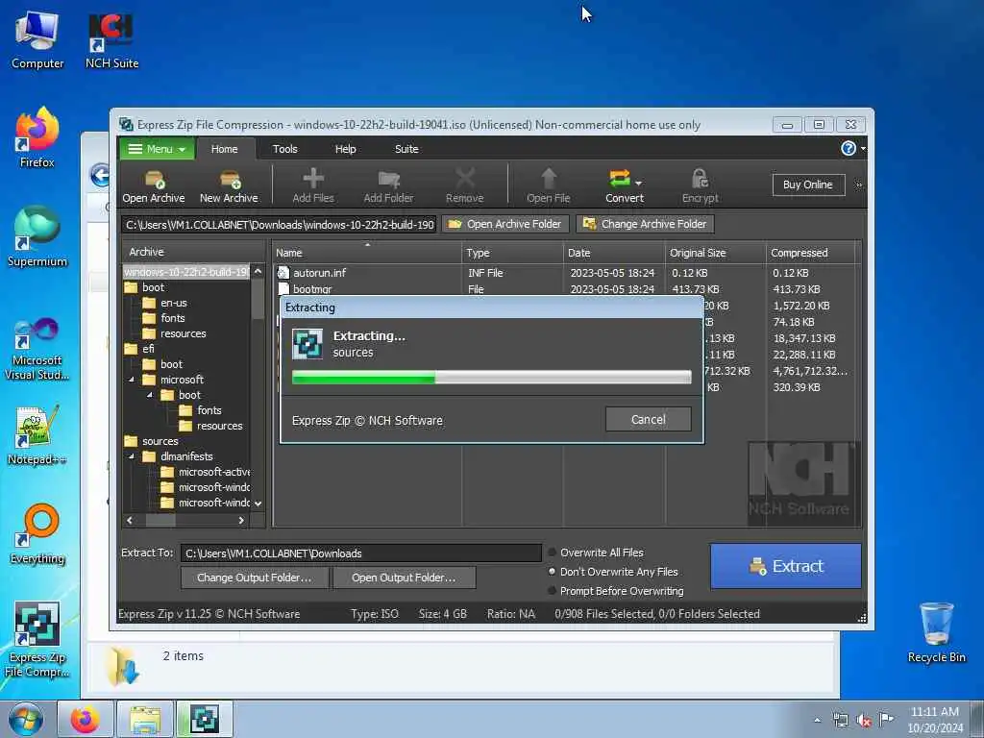Open the Recycle Bin

coord(936,632)
